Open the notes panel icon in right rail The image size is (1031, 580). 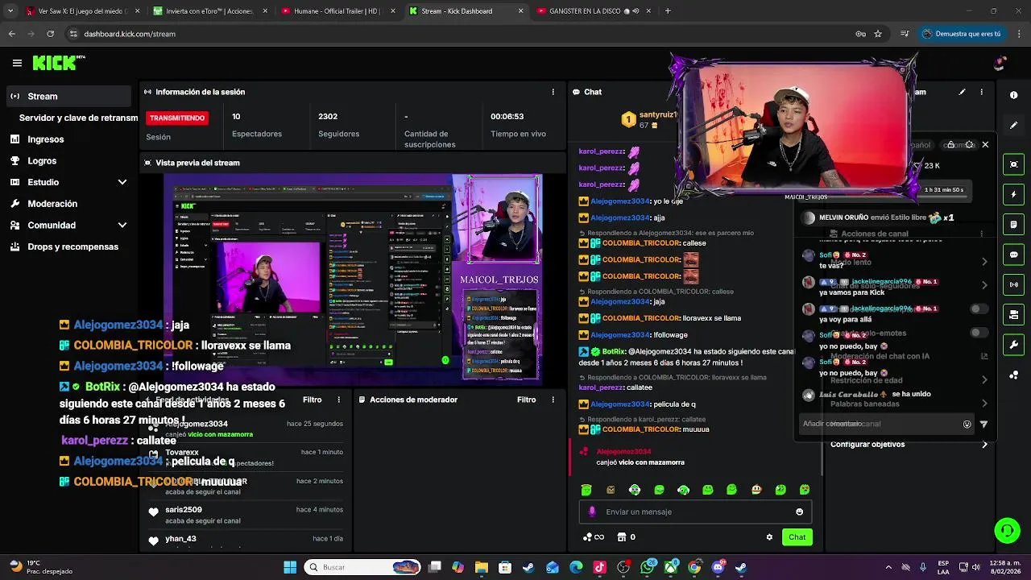pos(1013,224)
